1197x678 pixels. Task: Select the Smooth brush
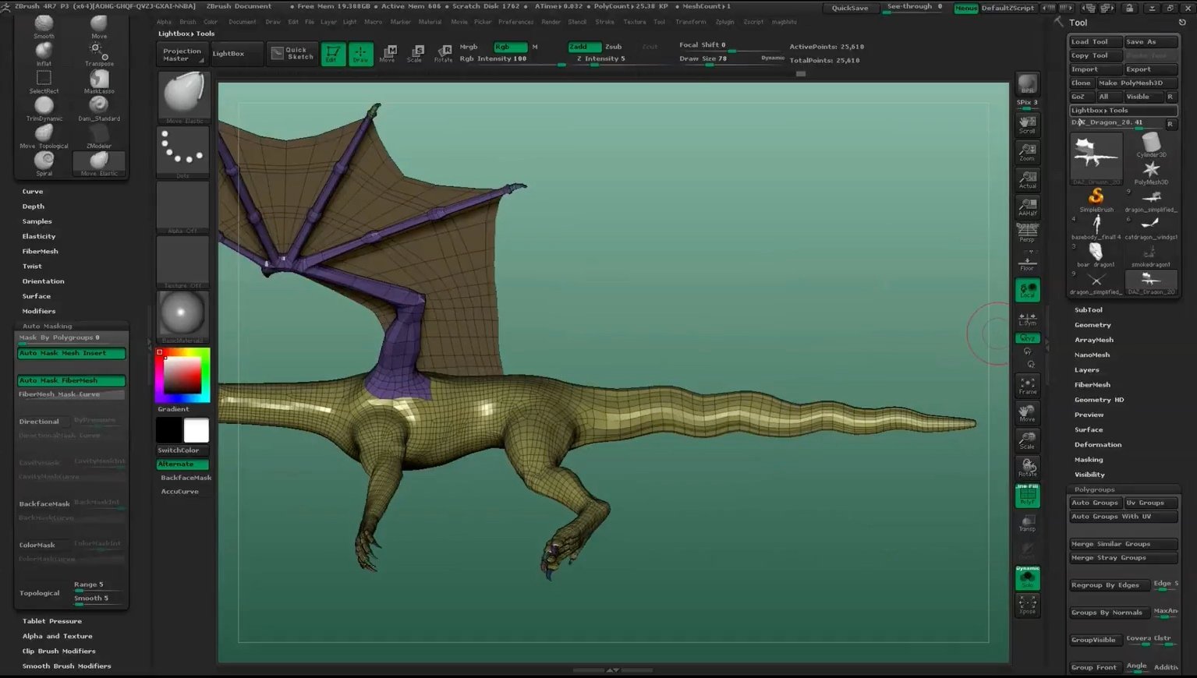(x=44, y=26)
